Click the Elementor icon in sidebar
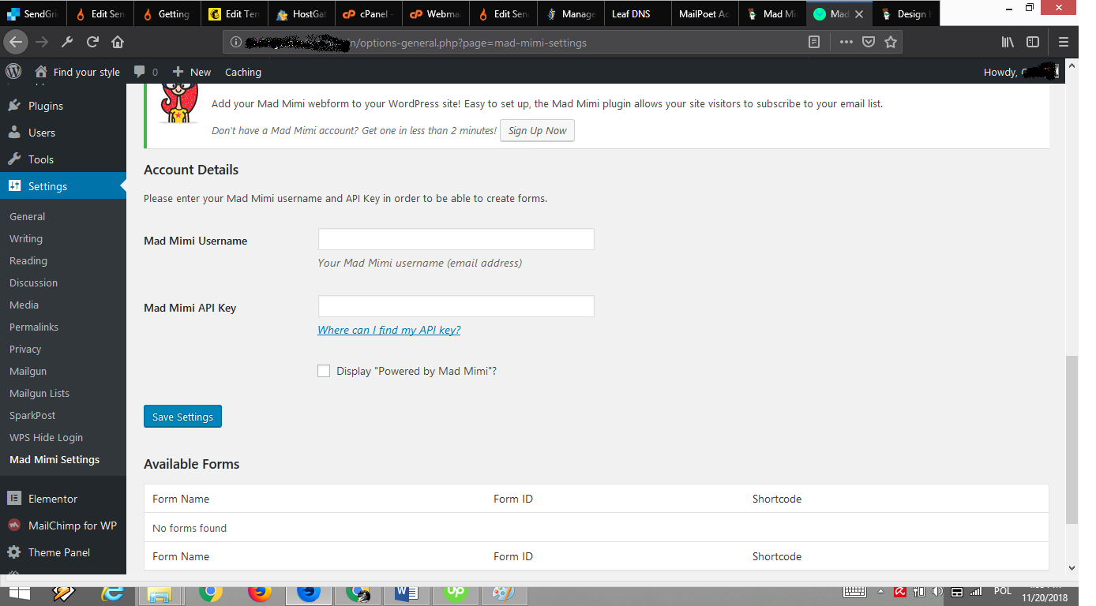 [x=14, y=499]
